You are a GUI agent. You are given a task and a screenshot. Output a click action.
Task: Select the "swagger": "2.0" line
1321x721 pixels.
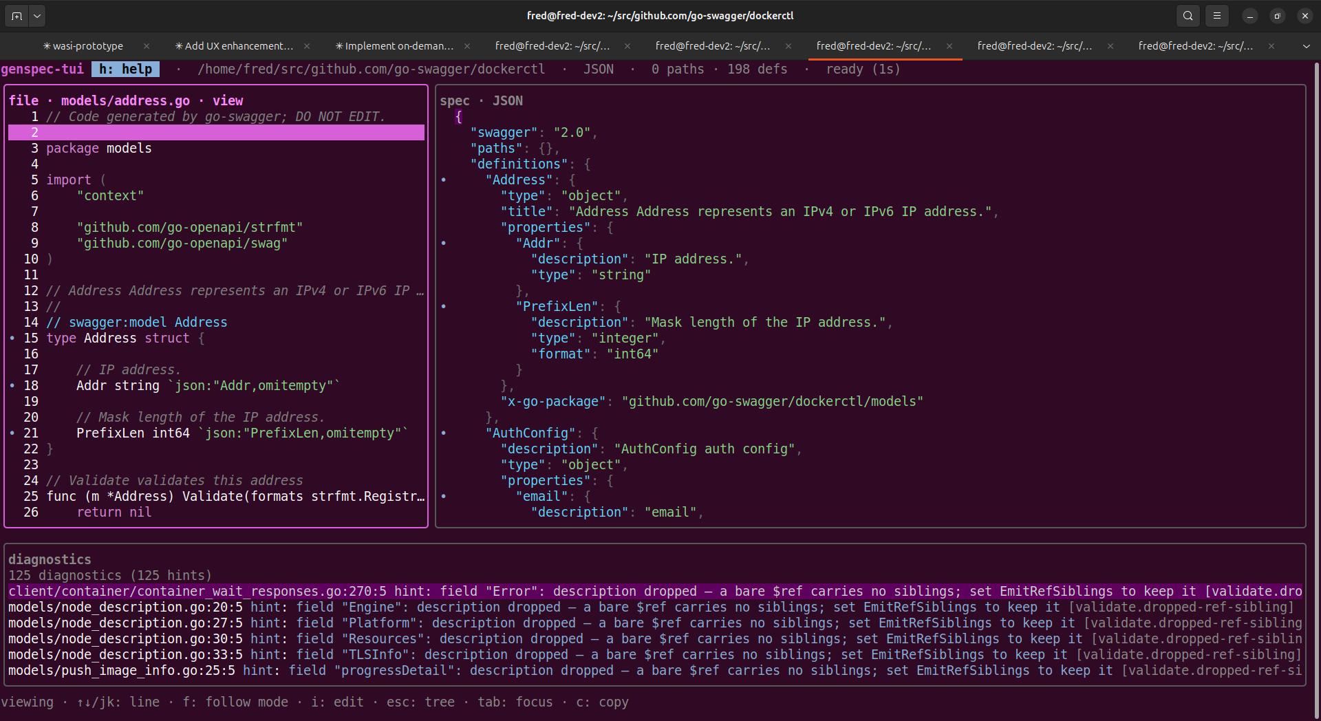pyautogui.click(x=534, y=132)
